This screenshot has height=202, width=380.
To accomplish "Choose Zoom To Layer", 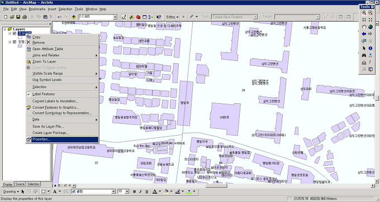I will pos(62,62).
